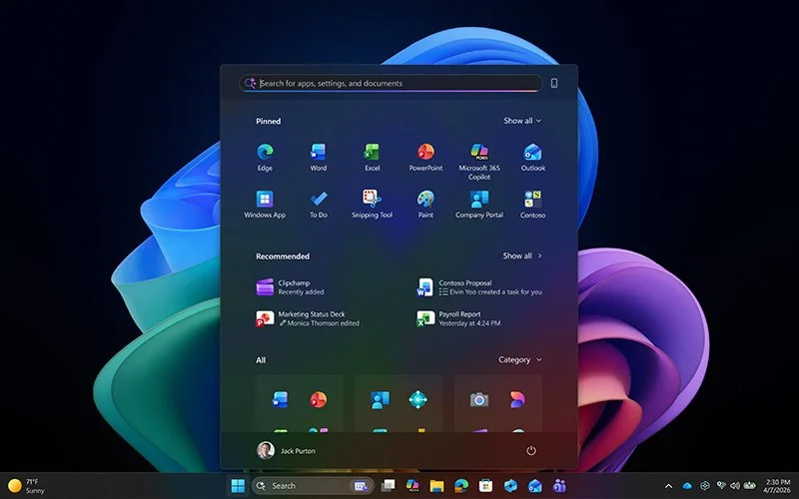
Task: Show hidden icons in system tray
Action: pyautogui.click(x=668, y=486)
